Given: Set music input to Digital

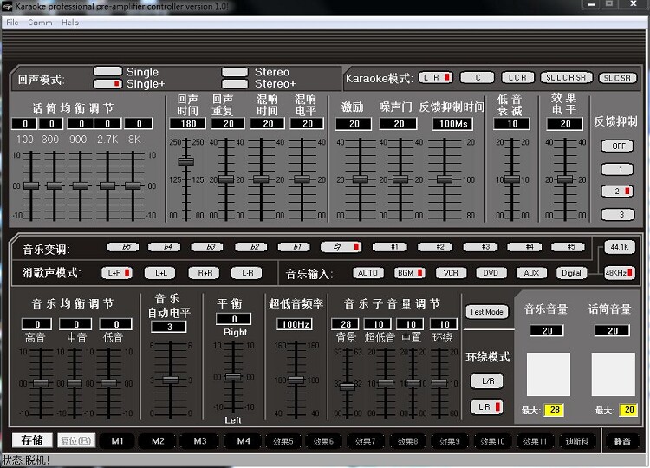Looking at the screenshot, I should point(572,273).
